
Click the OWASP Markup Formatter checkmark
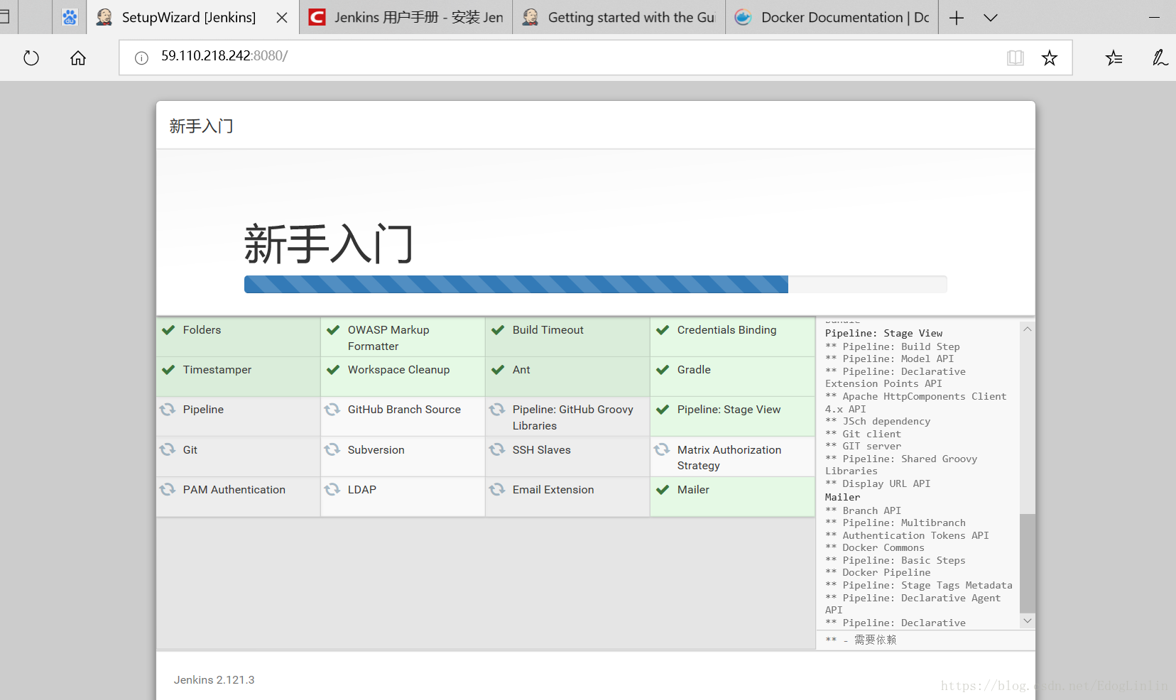pyautogui.click(x=333, y=330)
